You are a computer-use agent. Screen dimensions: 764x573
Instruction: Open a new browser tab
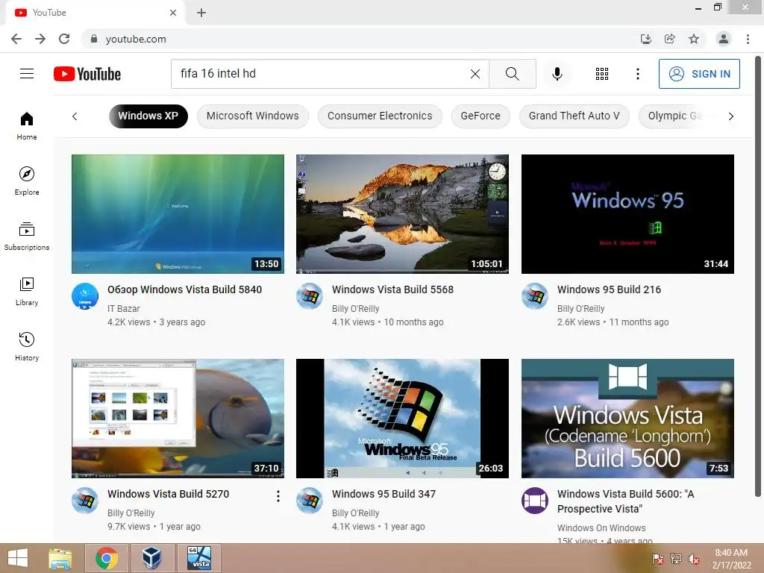(201, 13)
